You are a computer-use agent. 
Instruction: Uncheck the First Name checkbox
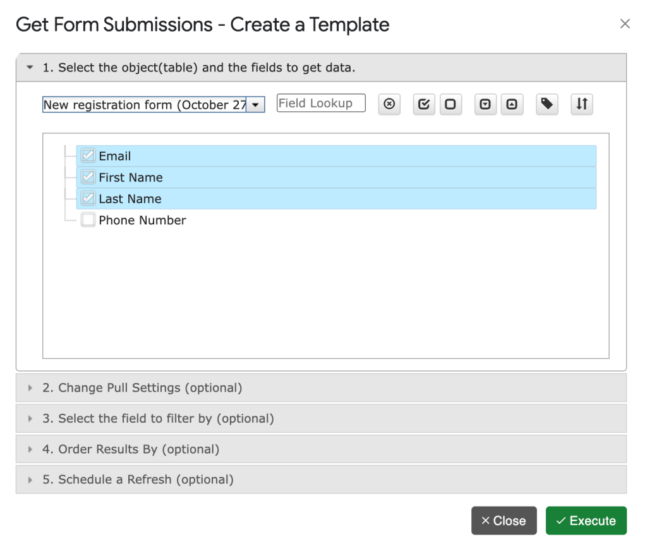coord(88,178)
